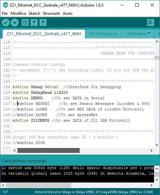Click the status bar line number 127
This screenshot has height=195, width=160.
click(x=5, y=192)
